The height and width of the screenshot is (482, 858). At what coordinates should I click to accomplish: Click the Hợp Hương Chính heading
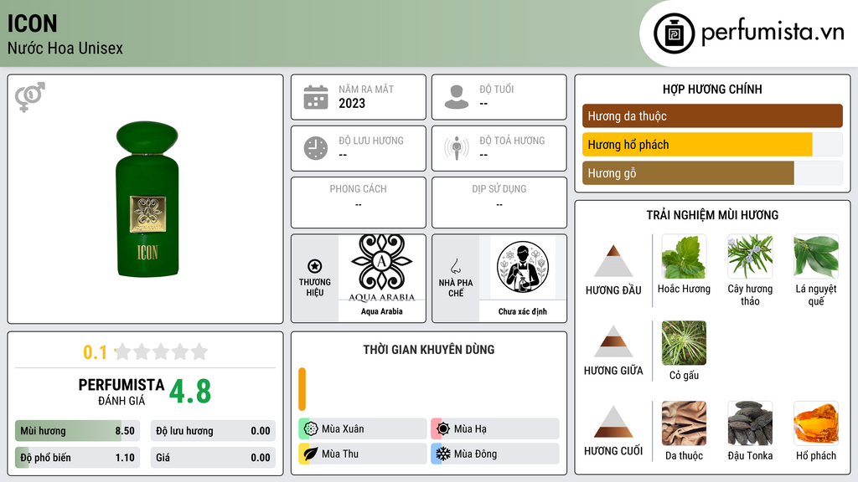(712, 89)
